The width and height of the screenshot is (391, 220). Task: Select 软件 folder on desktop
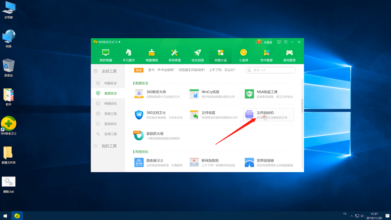[9, 97]
